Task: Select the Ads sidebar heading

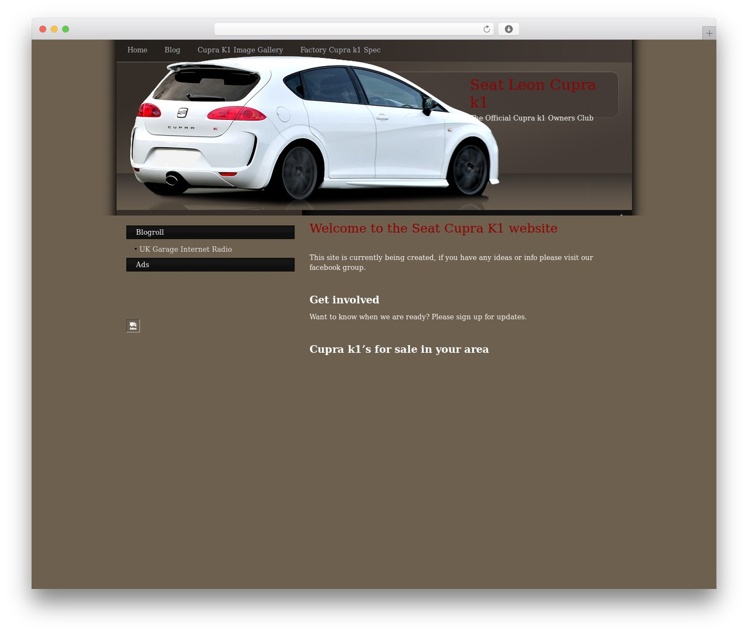Action: coord(210,265)
